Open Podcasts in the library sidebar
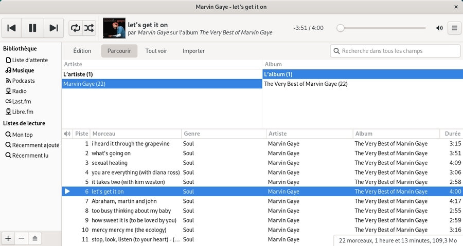Screen dimensions: 463x246 (x=23, y=81)
